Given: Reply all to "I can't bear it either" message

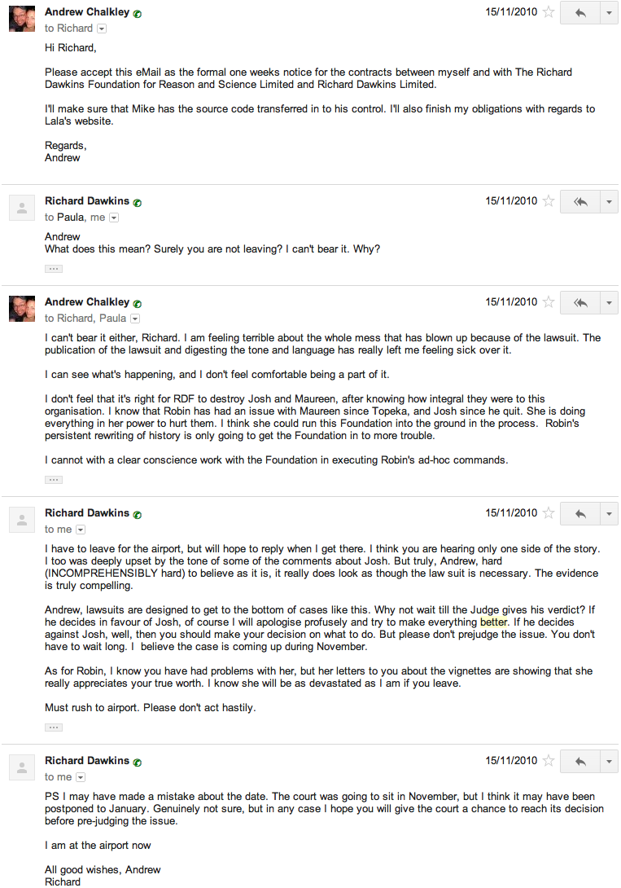Looking at the screenshot, I should (580, 302).
